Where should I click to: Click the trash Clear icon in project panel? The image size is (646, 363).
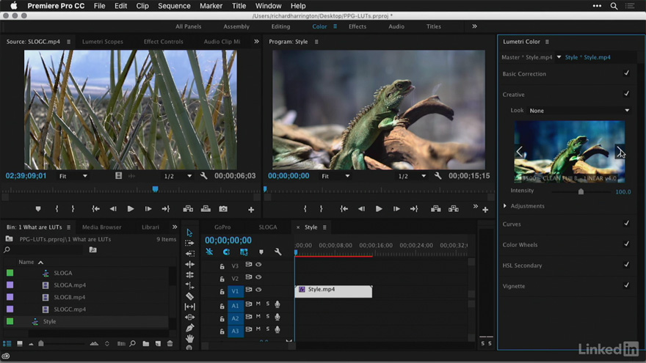(x=170, y=344)
